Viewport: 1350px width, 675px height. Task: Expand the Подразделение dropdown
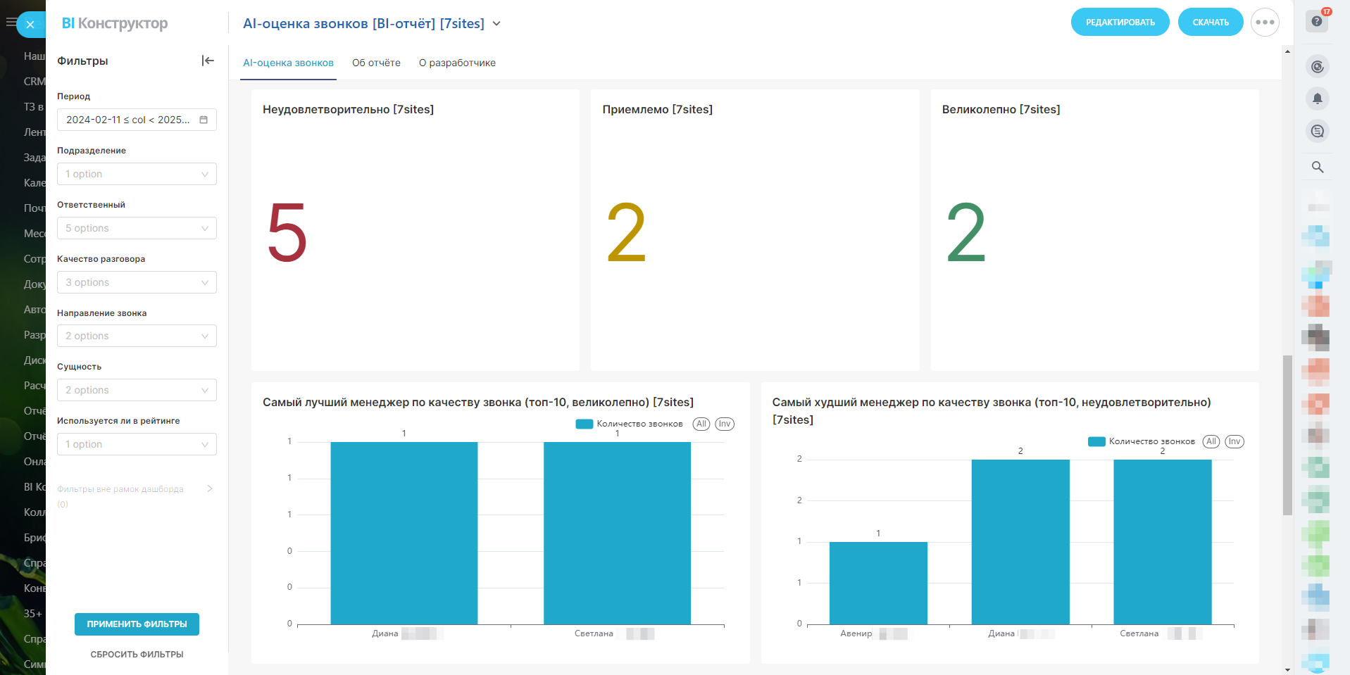click(137, 174)
